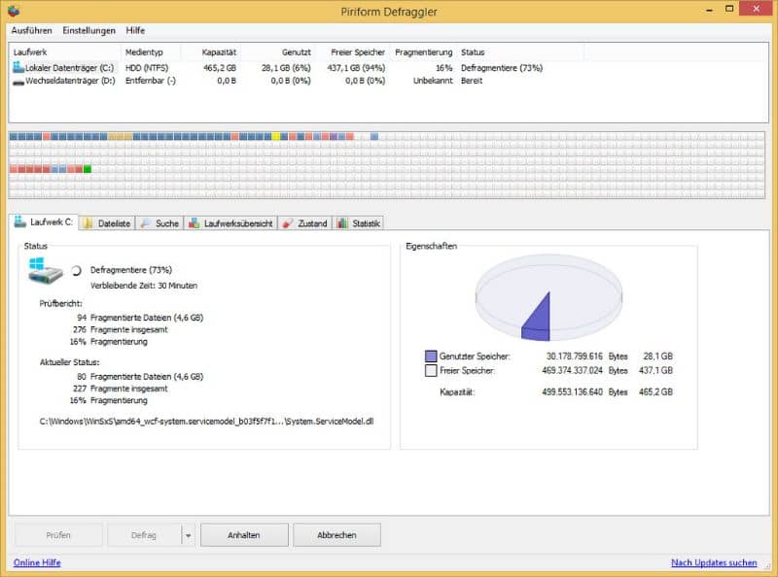Switch to the Dateiliste tab
This screenshot has width=778, height=577.
(107, 223)
